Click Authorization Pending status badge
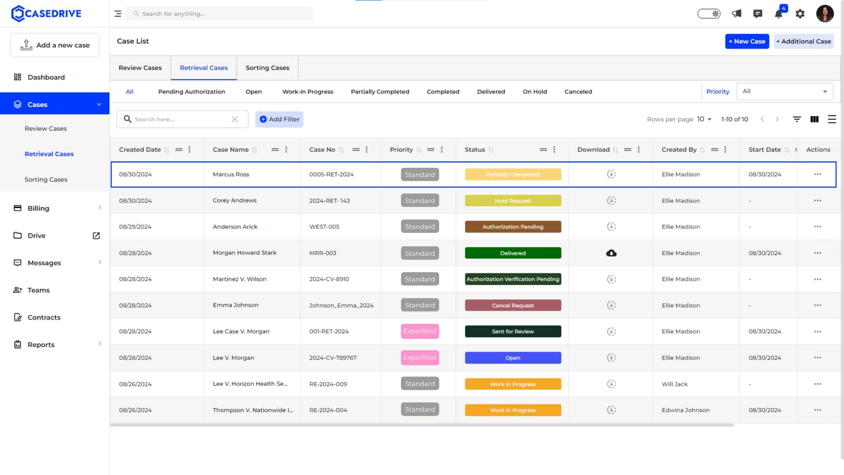The height and width of the screenshot is (475, 844). click(513, 227)
